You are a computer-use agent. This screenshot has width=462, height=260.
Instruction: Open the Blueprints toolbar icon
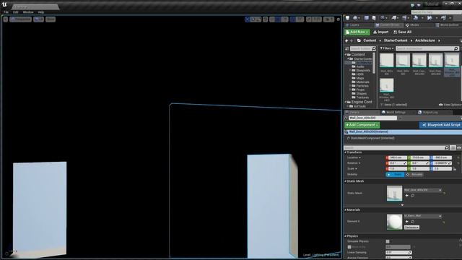click(x=394, y=18)
